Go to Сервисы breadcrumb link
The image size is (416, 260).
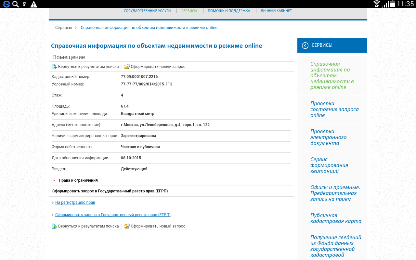(63, 28)
